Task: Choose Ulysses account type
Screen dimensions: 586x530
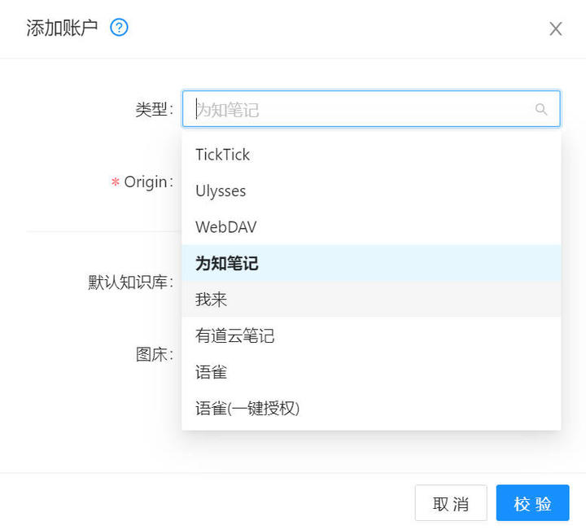Action: point(371,191)
